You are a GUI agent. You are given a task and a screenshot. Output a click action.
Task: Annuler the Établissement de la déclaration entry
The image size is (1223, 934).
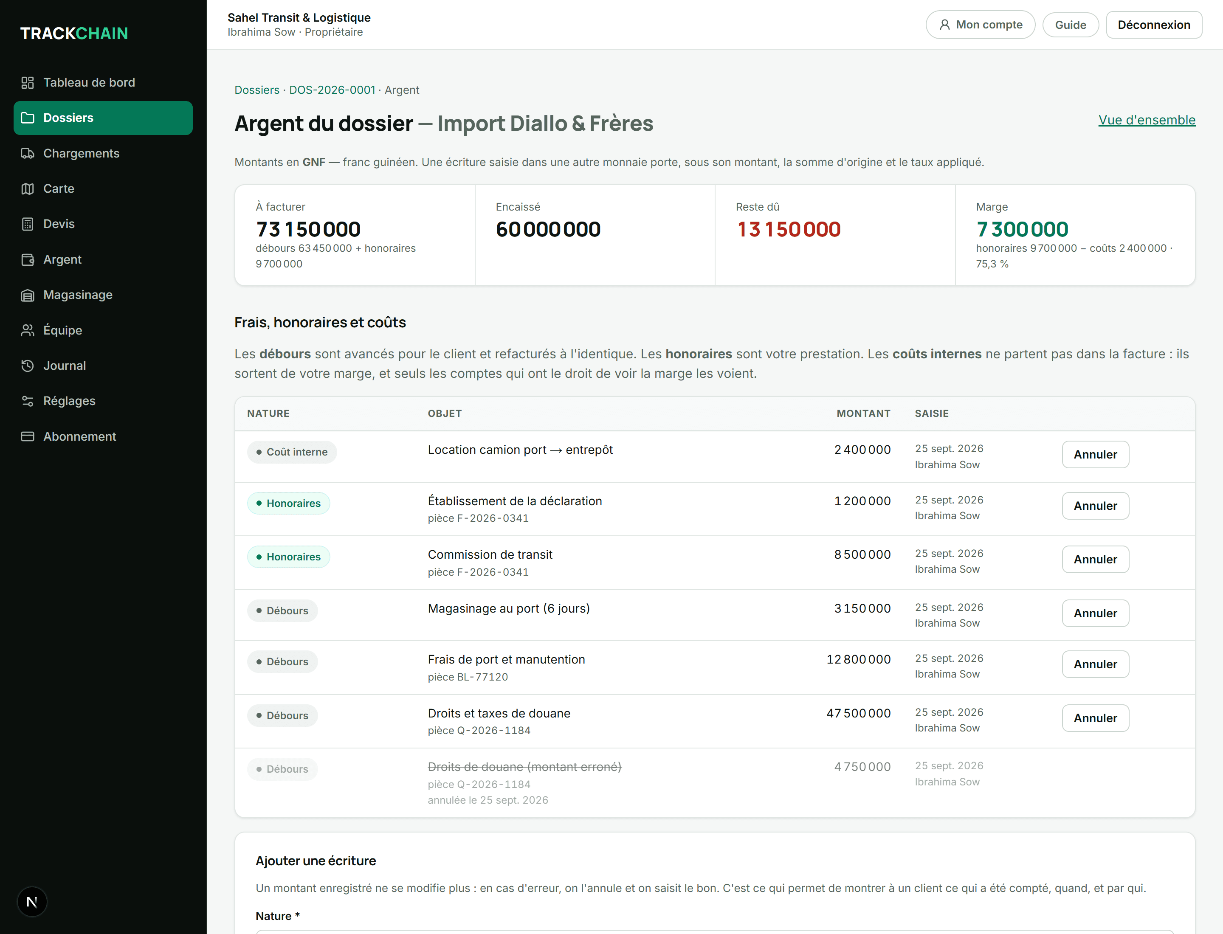tap(1095, 506)
